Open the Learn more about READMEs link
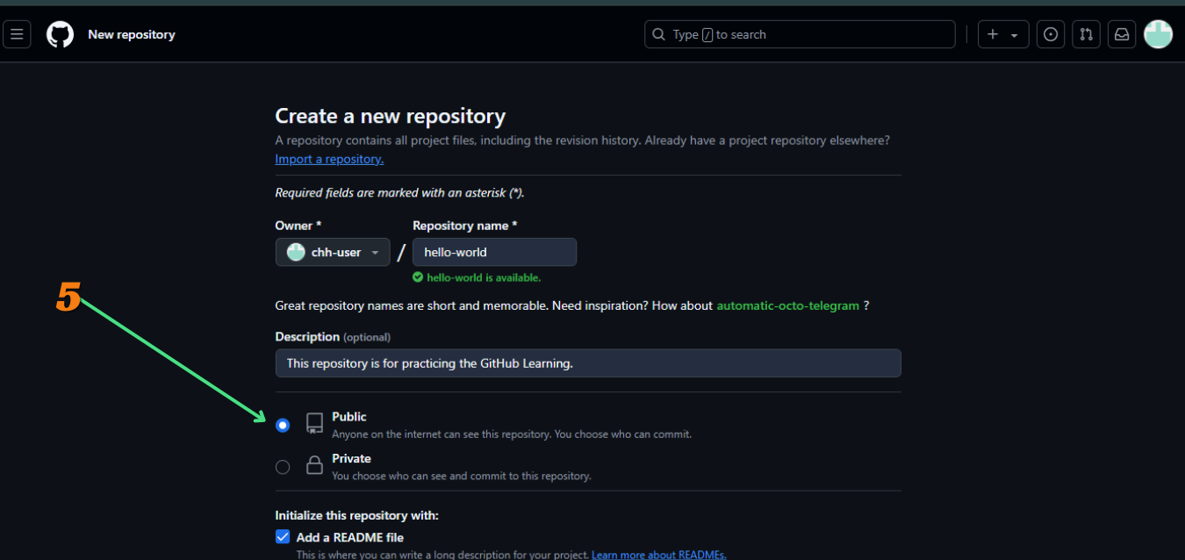The height and width of the screenshot is (560, 1185). click(x=658, y=555)
